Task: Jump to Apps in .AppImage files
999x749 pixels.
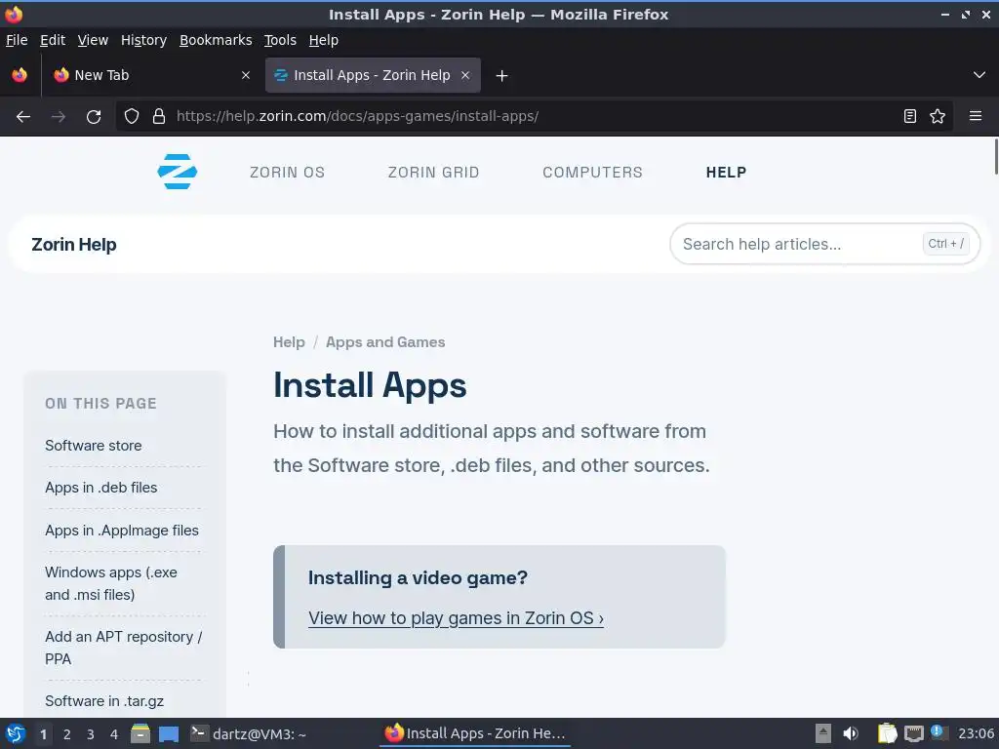Action: 122,530
